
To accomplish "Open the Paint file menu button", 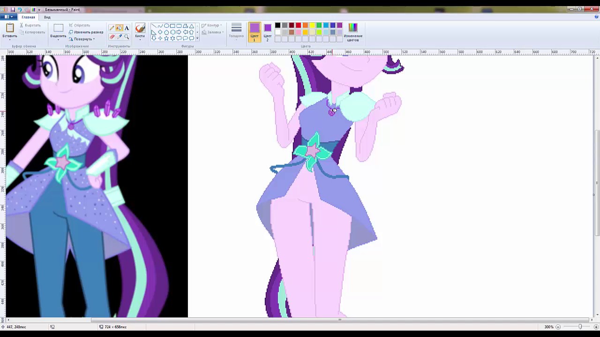I will 8,17.
